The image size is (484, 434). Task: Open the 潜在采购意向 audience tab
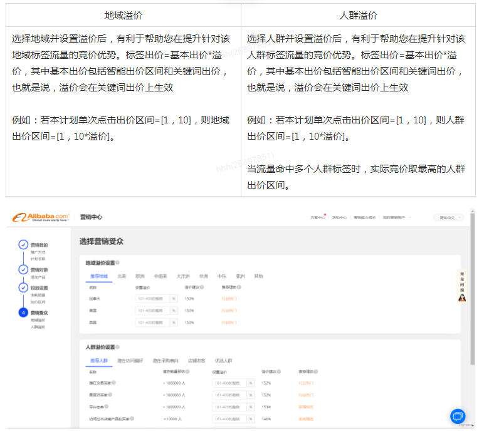pos(166,361)
